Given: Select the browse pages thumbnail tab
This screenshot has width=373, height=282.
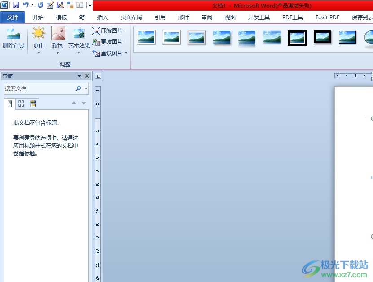Looking at the screenshot, I should click(x=21, y=104).
